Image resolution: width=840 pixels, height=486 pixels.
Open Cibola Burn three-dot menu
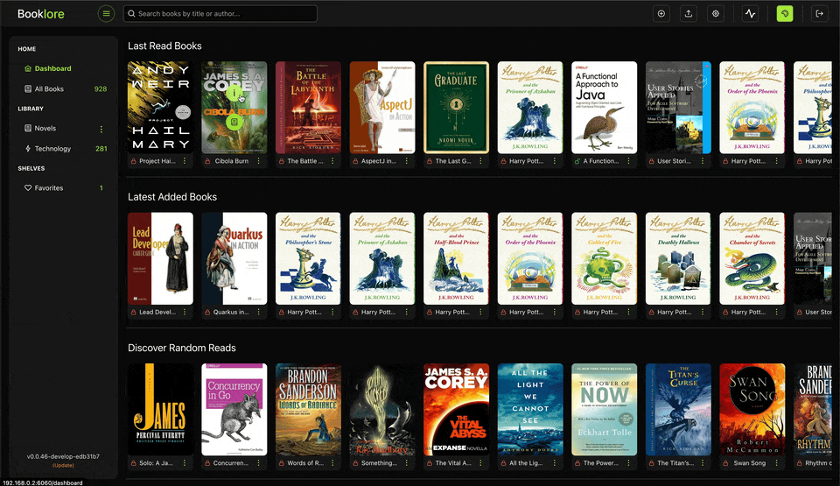(259, 161)
